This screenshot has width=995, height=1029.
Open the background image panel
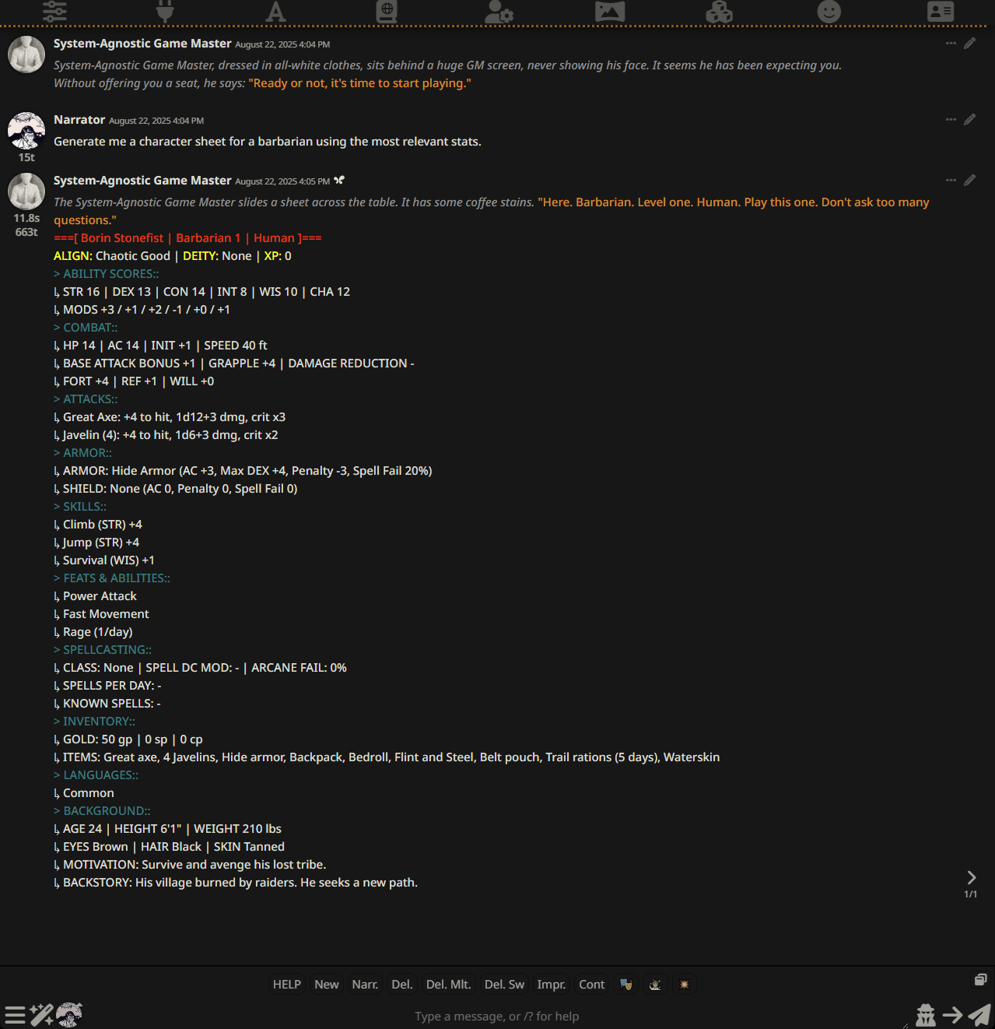609,11
